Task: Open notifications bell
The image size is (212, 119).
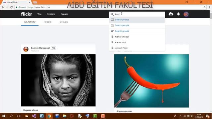Action: pyautogui.click(x=179, y=14)
